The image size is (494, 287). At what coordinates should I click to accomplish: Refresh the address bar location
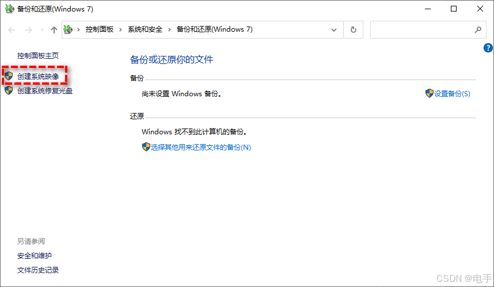(x=353, y=29)
